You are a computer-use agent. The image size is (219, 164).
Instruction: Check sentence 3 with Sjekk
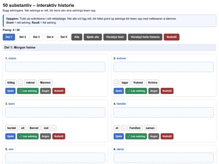click(11, 136)
